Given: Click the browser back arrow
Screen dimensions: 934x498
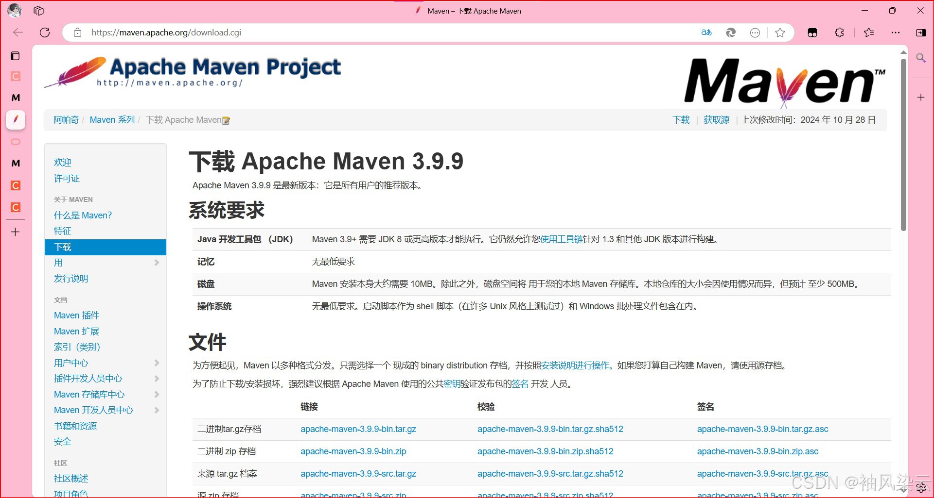Looking at the screenshot, I should (18, 33).
